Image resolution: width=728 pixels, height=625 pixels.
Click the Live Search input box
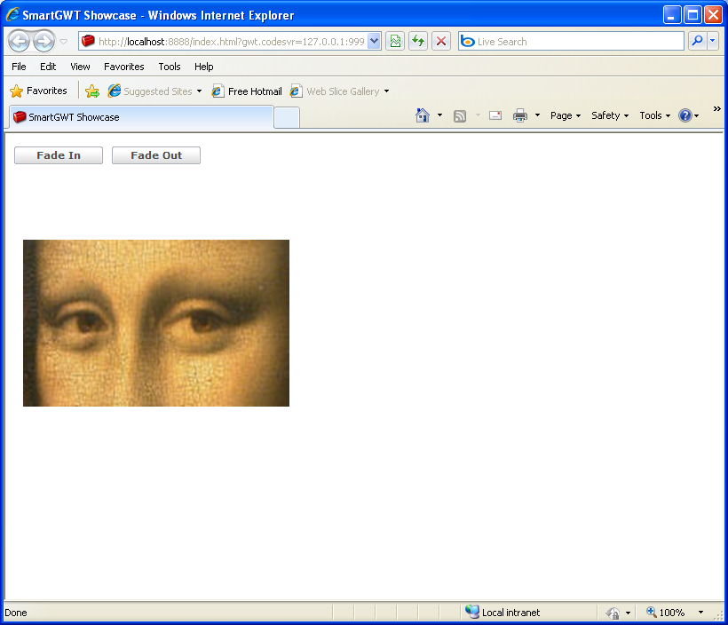571,42
